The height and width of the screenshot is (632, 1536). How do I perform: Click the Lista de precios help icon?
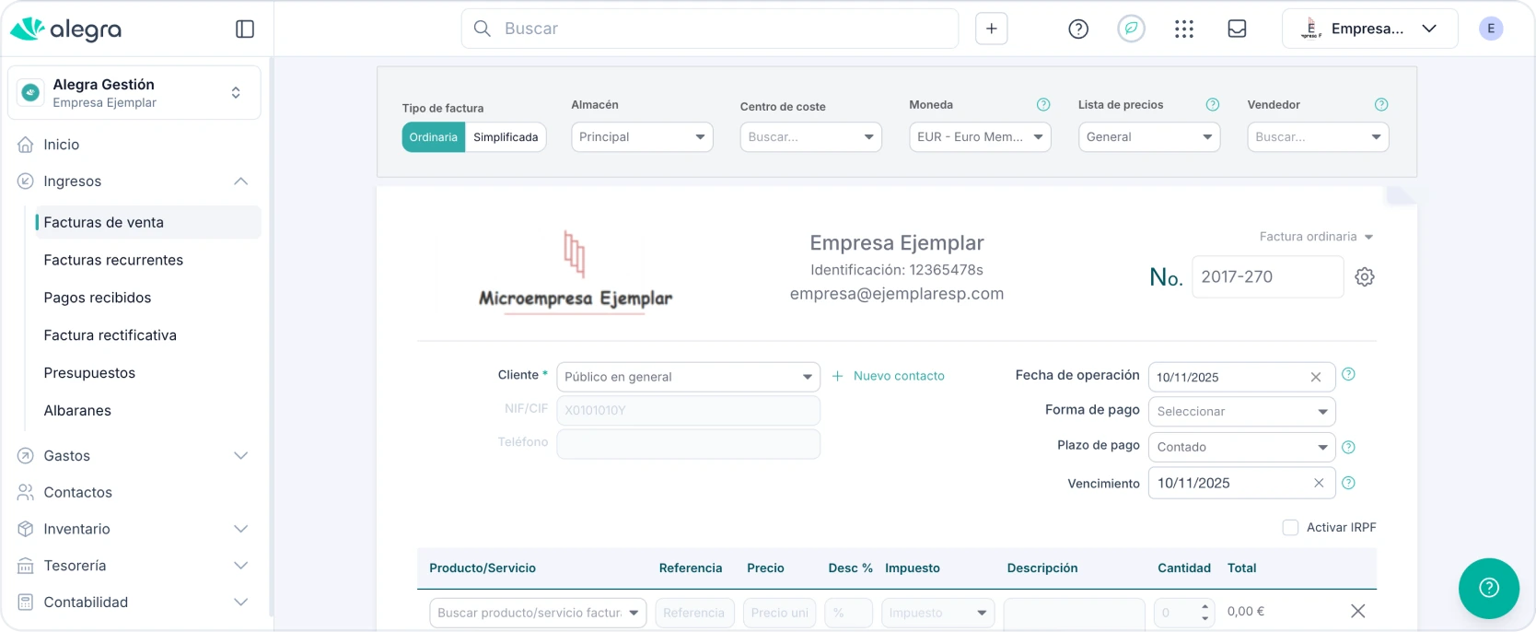[x=1213, y=105]
